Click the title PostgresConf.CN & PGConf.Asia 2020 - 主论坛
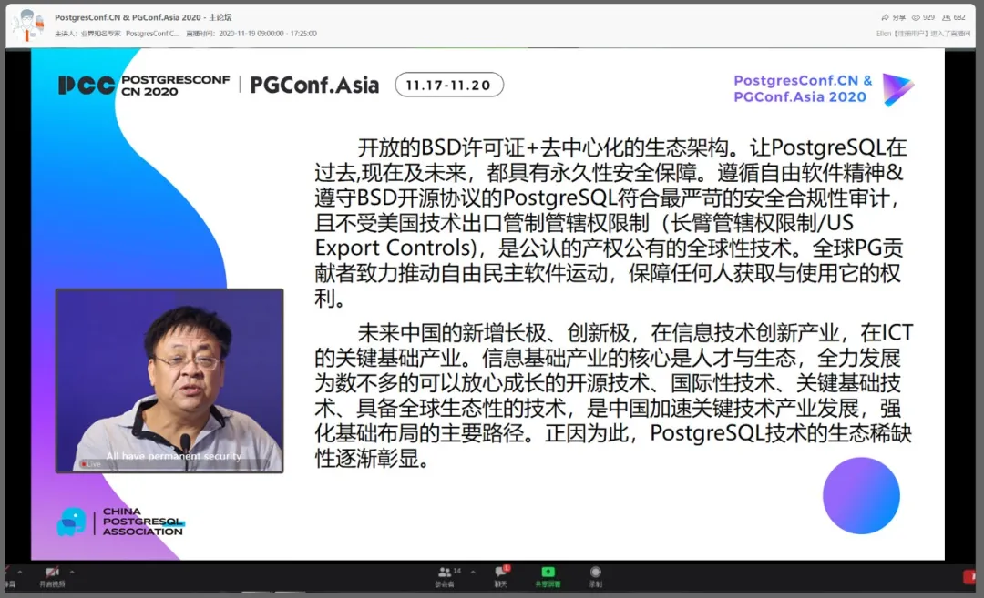Viewport: 984px width, 598px height. coord(143,17)
